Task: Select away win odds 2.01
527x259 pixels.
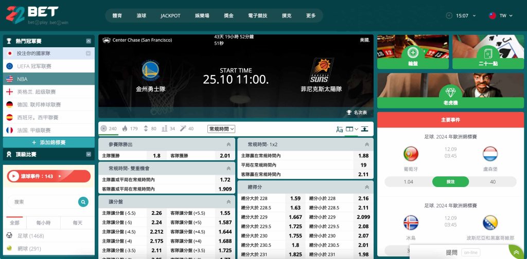Action: [225, 156]
